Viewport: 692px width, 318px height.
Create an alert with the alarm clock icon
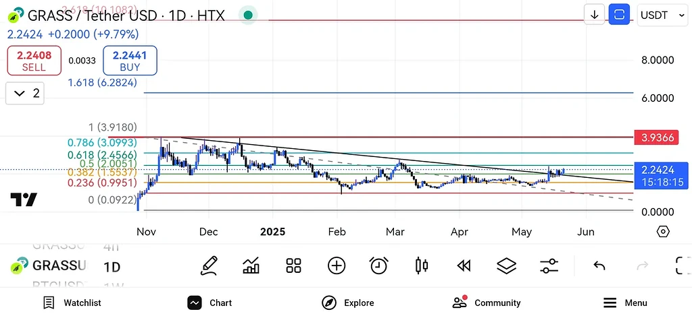coord(378,265)
